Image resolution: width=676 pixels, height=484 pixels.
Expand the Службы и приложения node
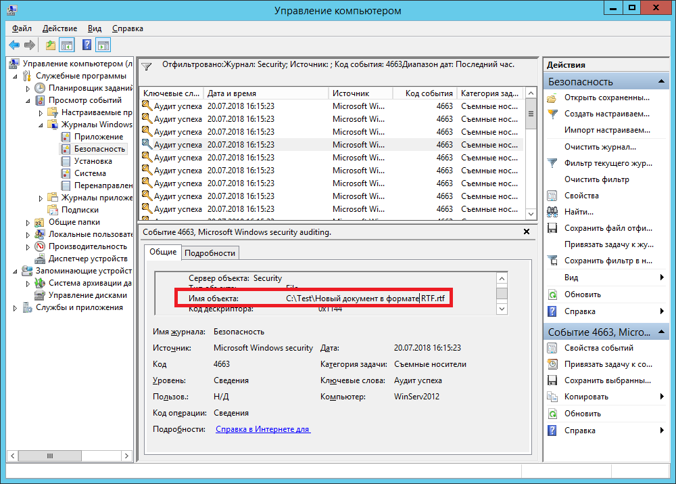(x=16, y=307)
